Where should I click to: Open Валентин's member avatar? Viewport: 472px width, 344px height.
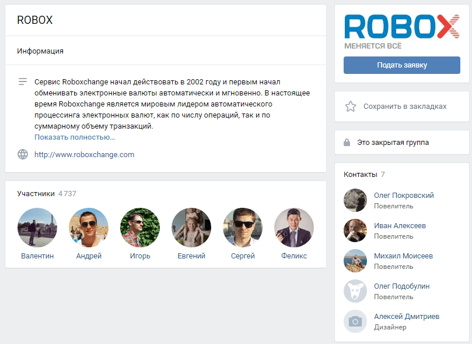click(37, 228)
